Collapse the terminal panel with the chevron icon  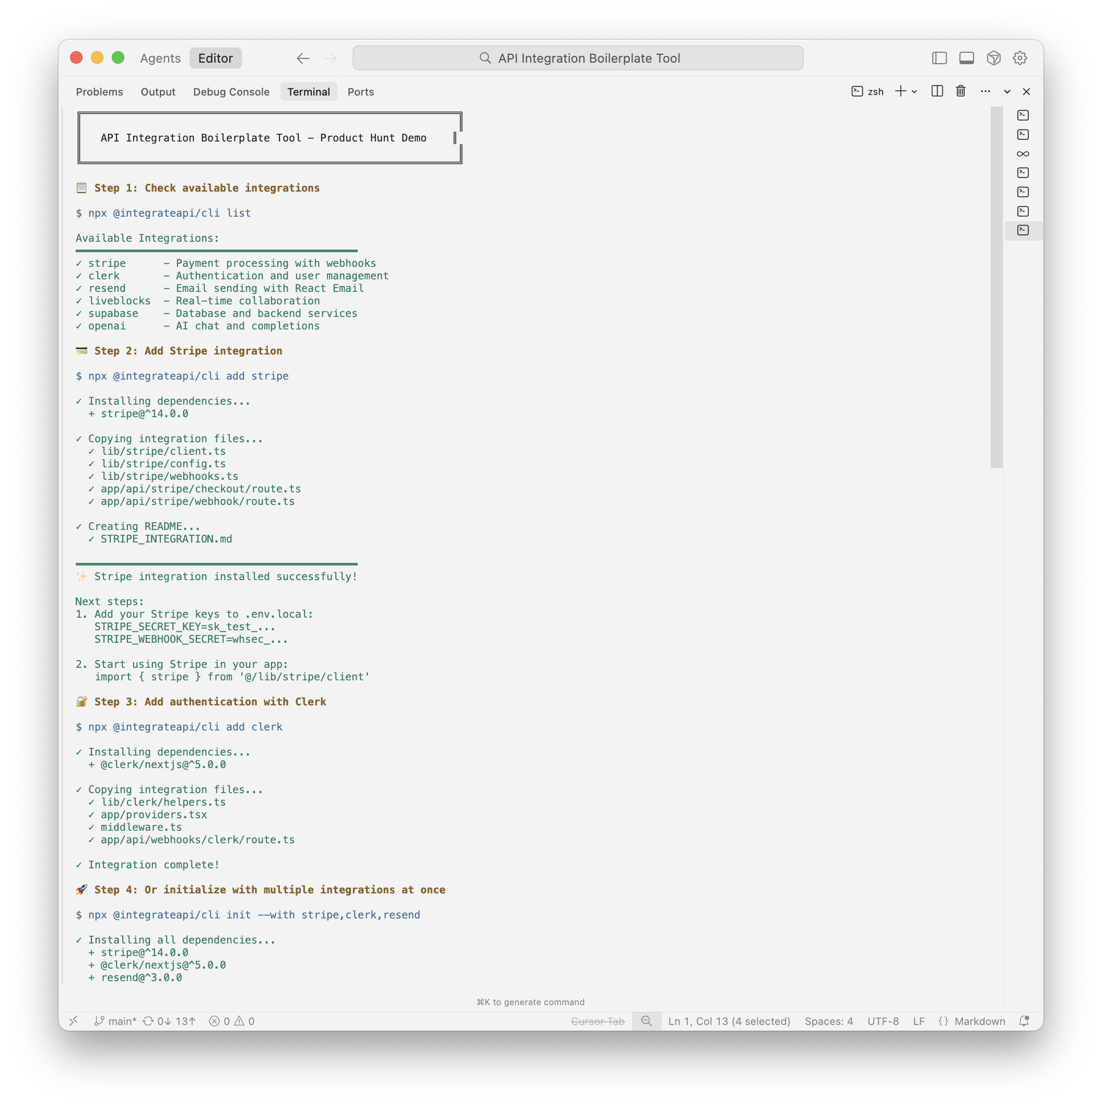(1007, 91)
